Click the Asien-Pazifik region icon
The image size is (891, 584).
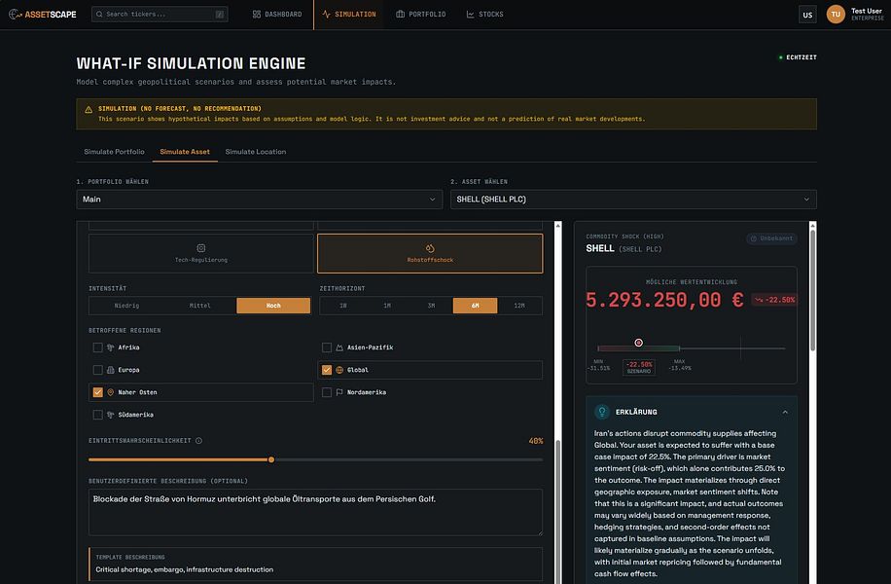(x=339, y=347)
